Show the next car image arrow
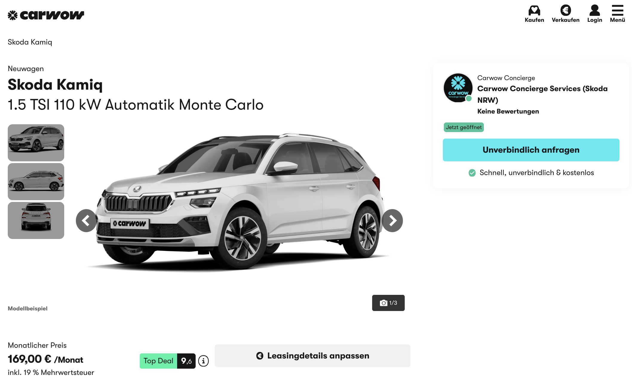The image size is (632, 380). [x=392, y=220]
